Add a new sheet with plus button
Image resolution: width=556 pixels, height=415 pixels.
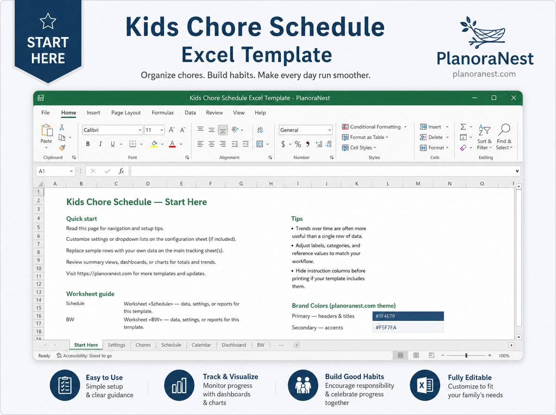(297, 345)
